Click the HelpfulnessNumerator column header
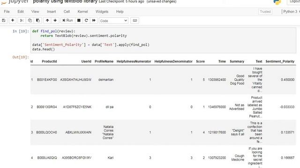This screenshot has height=168, width=300. point(134,62)
